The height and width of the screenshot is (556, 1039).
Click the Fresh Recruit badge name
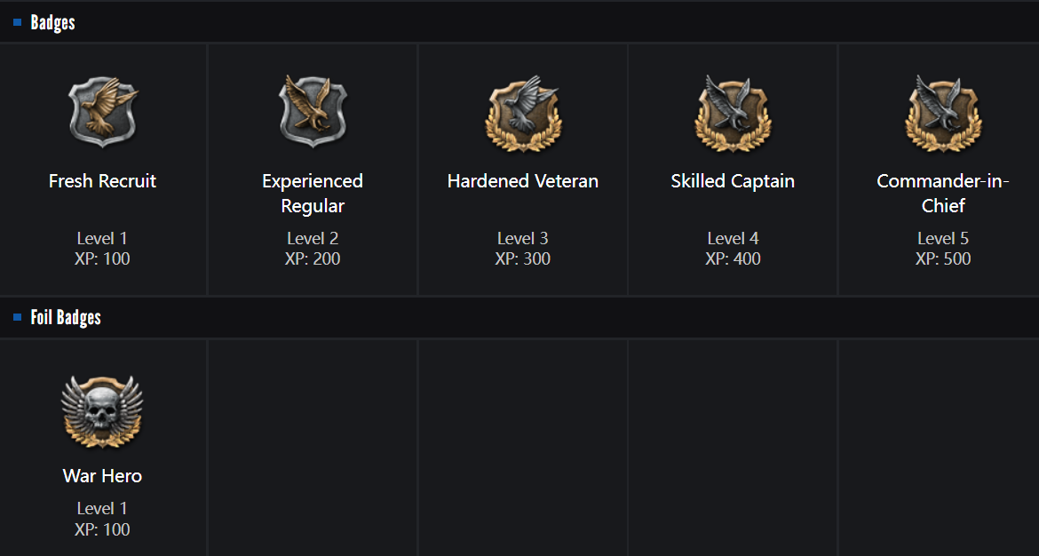pos(103,181)
